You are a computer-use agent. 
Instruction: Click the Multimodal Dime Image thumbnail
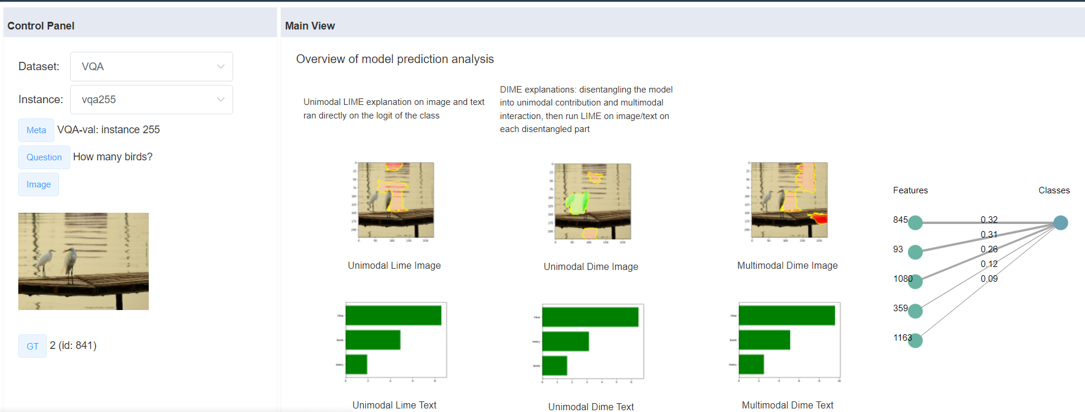(x=787, y=202)
